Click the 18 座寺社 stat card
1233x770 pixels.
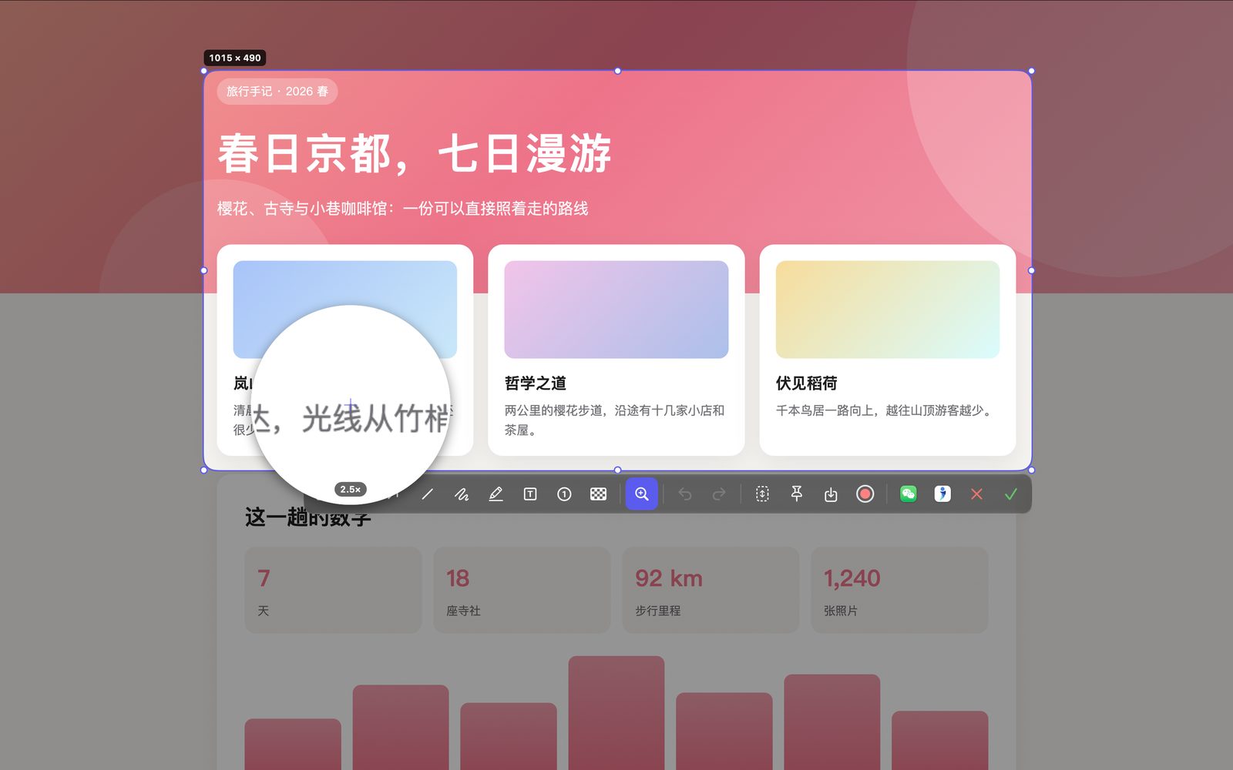[522, 590]
